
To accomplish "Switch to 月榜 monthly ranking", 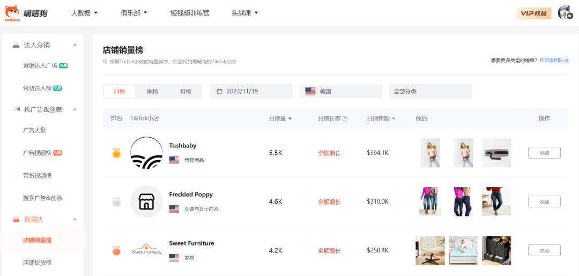I will 185,92.
